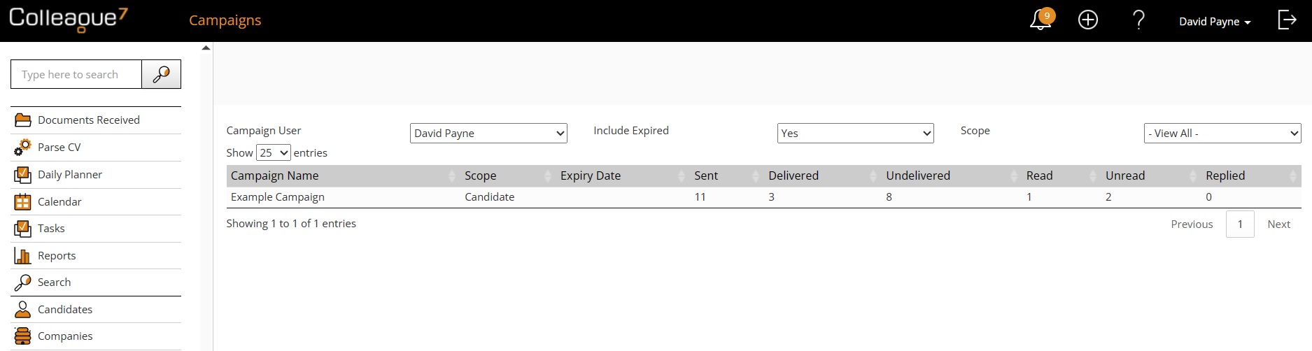Click the logout icon in header
This screenshot has width=1312, height=351.
(1287, 20)
